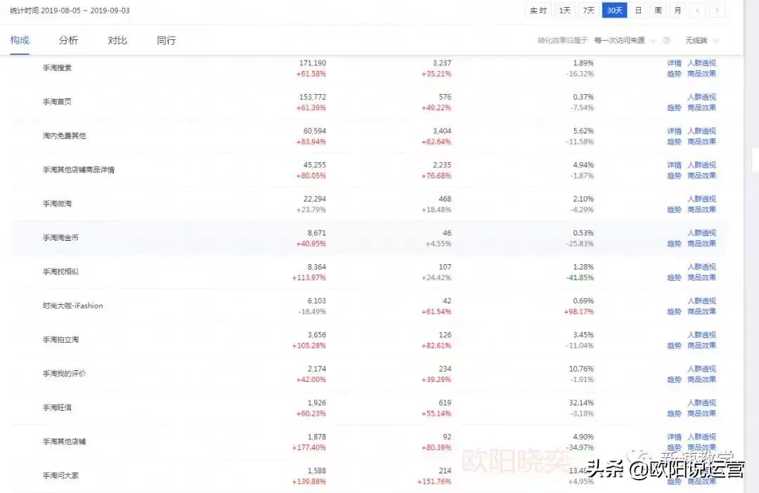Open 趋势 for the 手淘首页 row
The height and width of the screenshot is (493, 759).
point(673,107)
